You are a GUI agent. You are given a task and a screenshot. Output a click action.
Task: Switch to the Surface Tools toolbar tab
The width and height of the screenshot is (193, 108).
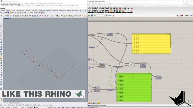[x=42, y=11]
